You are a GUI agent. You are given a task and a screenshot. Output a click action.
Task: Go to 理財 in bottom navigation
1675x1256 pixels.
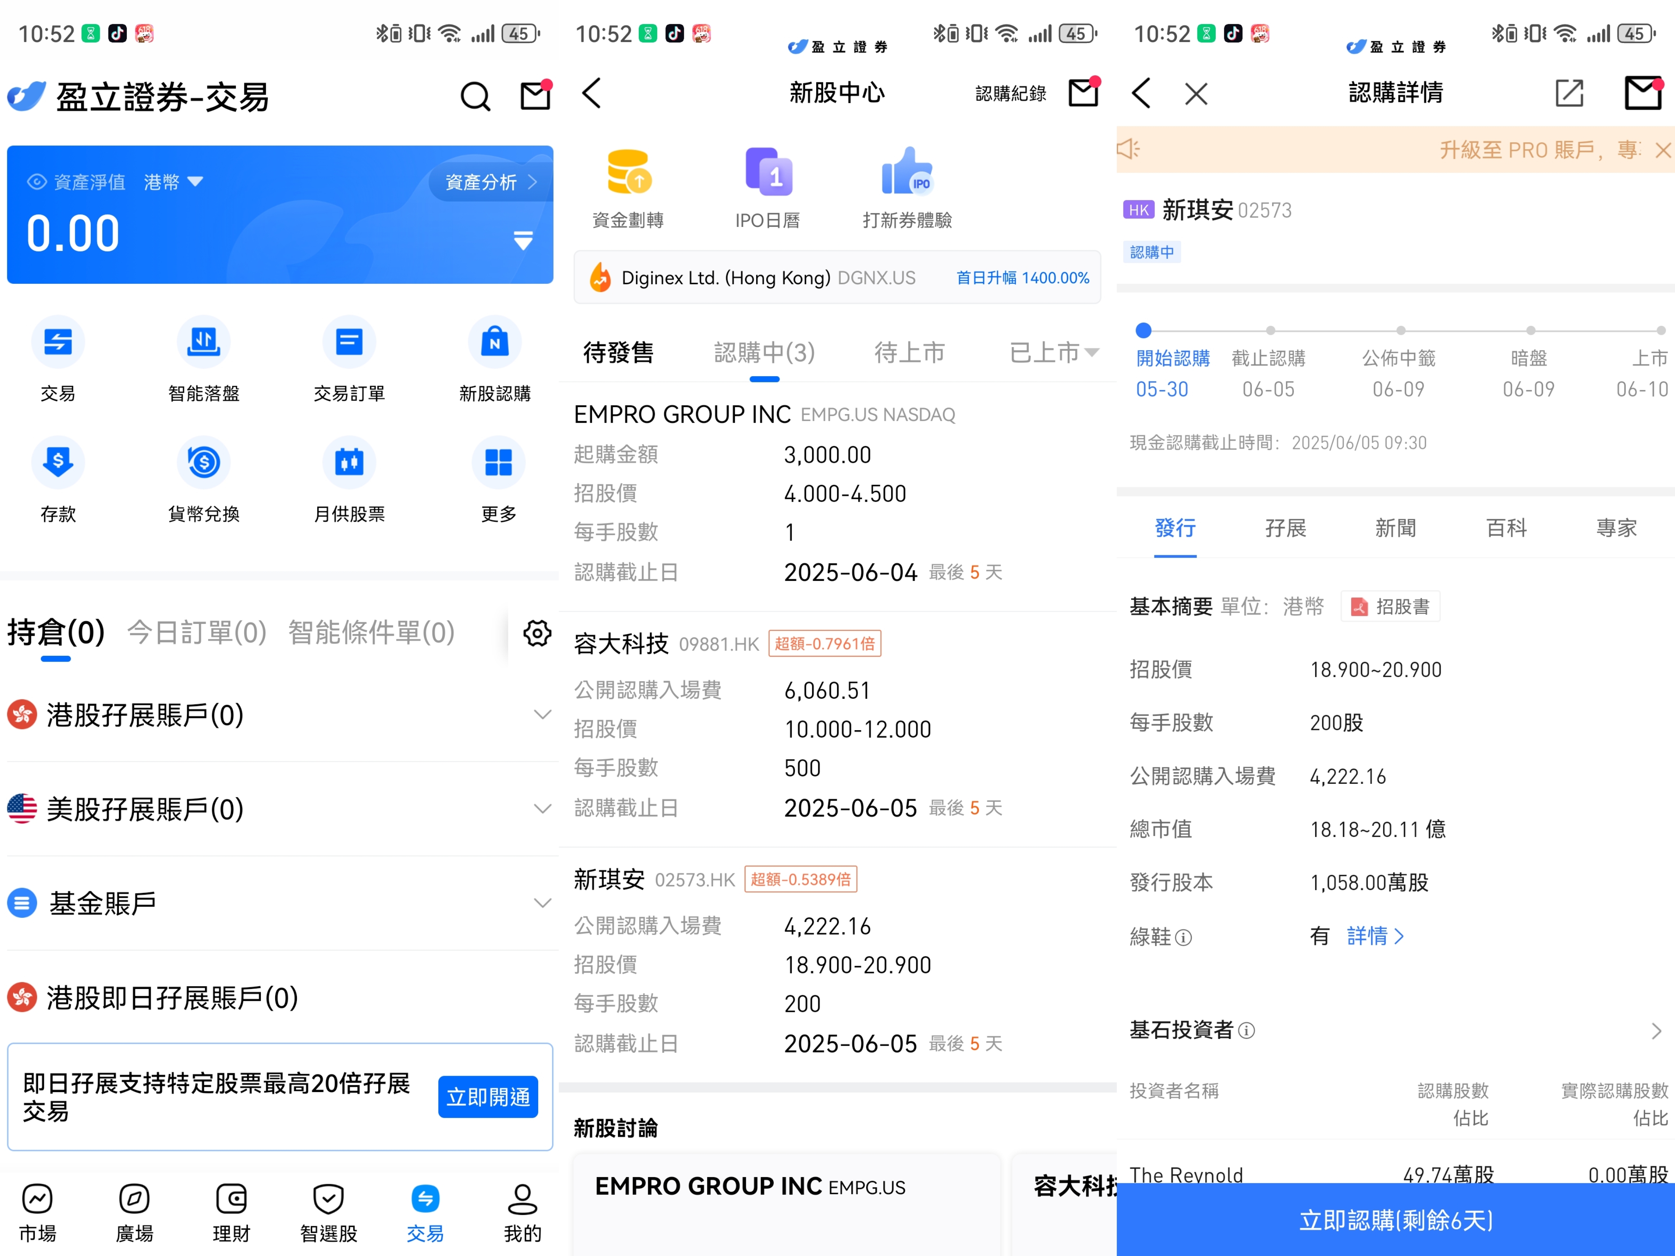[x=232, y=1213]
